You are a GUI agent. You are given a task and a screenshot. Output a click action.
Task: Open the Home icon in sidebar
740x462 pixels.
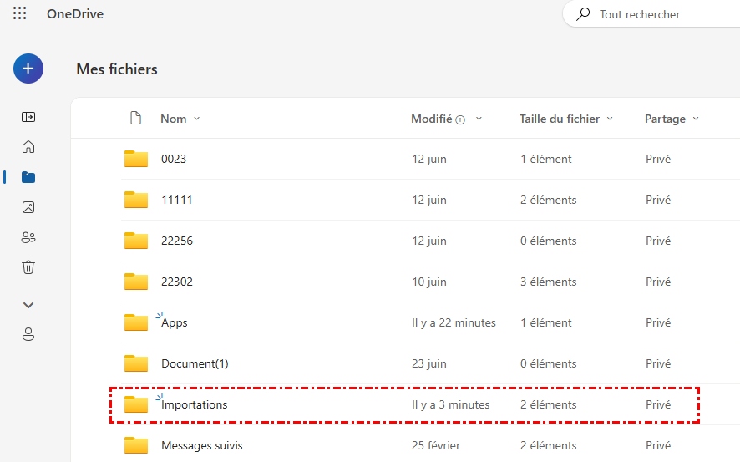point(28,147)
